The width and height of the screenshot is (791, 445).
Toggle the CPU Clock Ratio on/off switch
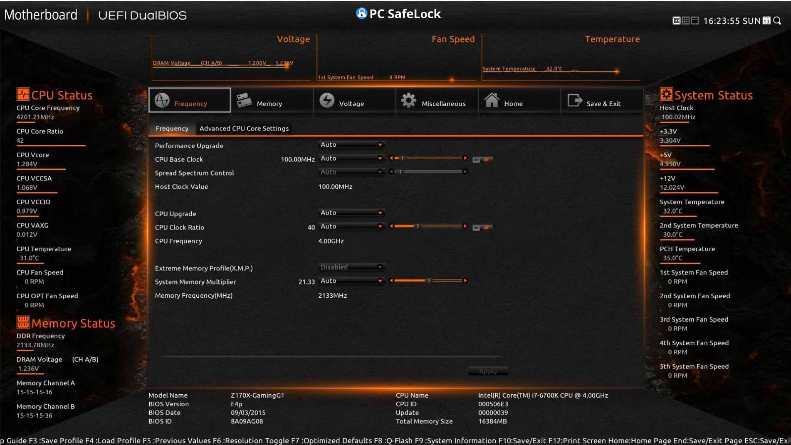482,227
